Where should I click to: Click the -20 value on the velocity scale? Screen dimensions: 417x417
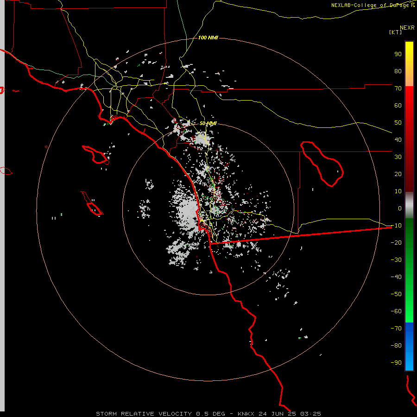(x=396, y=243)
